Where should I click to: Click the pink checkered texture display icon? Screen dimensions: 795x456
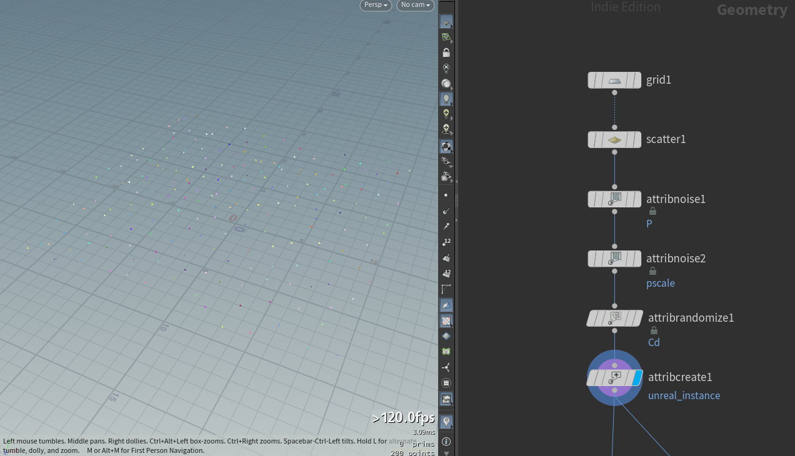(x=446, y=321)
